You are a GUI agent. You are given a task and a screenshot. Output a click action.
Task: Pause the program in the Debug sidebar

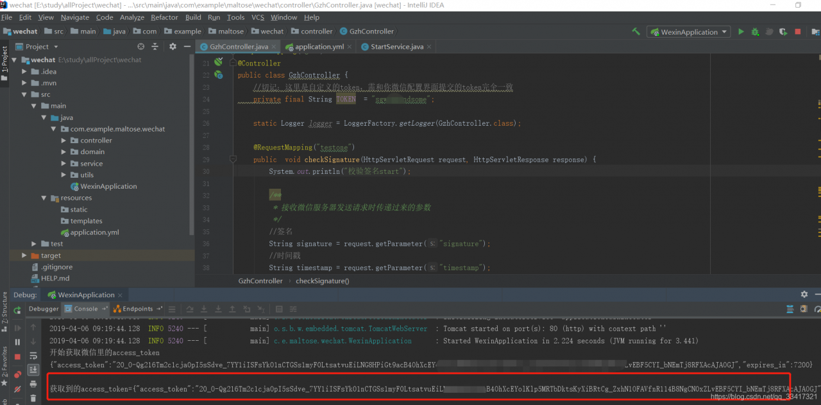(17, 342)
